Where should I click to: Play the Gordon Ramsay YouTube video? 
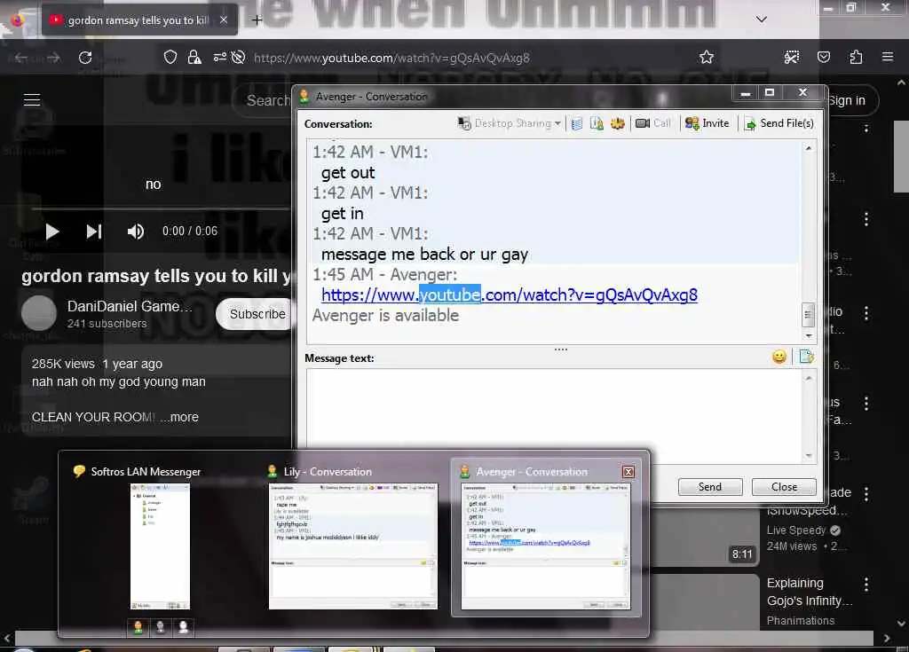point(52,232)
